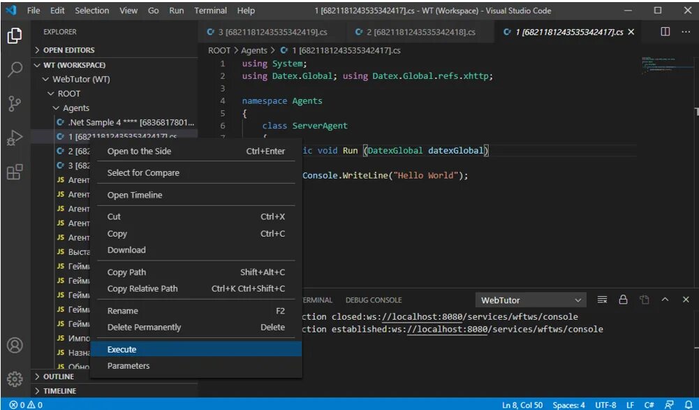699x410 pixels.
Task: Open the Explorer view in activity bar
Action: tap(15, 36)
